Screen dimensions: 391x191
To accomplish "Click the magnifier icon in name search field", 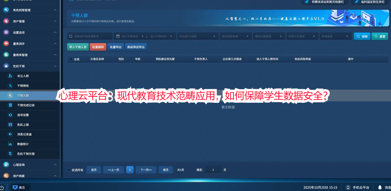I will pyautogui.click(x=71, y=36).
